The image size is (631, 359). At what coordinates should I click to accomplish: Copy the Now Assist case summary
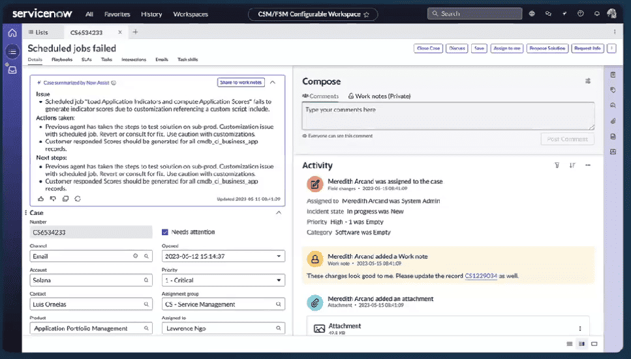click(65, 199)
